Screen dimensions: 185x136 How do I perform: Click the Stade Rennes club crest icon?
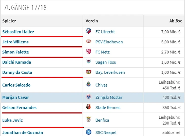click(88, 107)
